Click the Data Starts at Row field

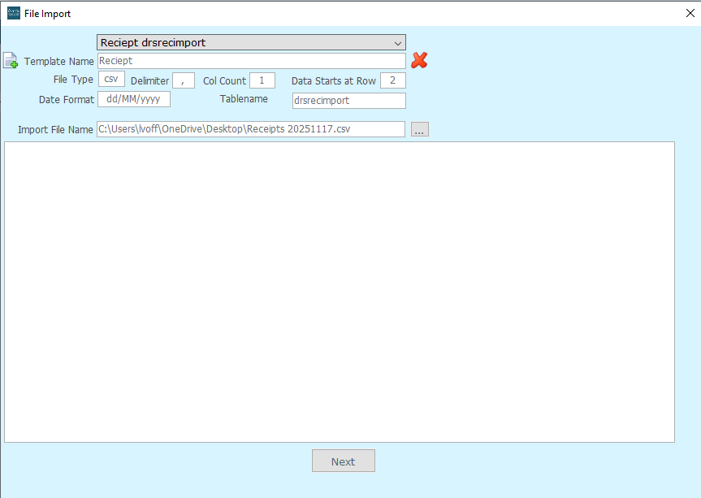pyautogui.click(x=392, y=80)
